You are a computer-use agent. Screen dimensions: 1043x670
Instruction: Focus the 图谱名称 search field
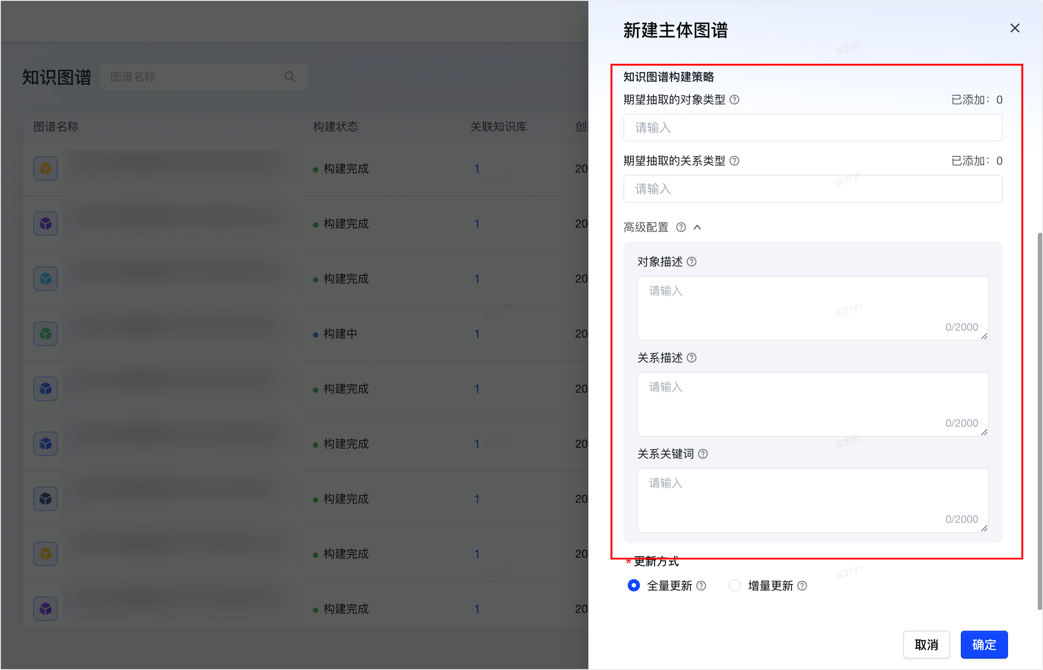tap(204, 77)
